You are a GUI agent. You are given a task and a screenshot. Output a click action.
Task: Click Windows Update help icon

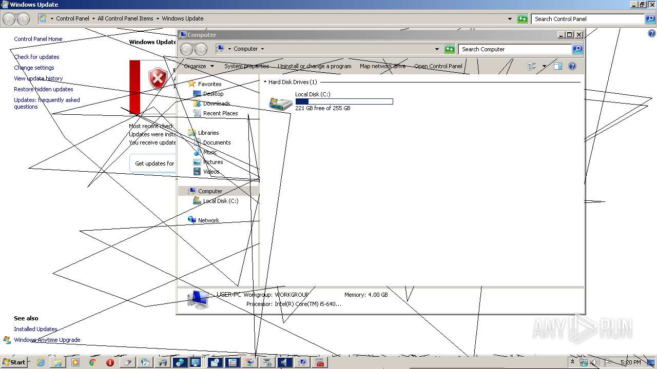pyautogui.click(x=652, y=34)
